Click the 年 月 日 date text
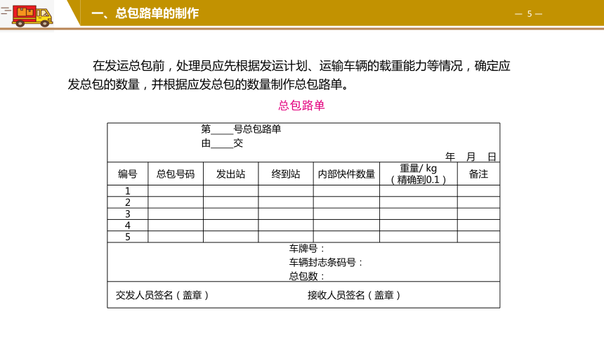 coord(471,157)
